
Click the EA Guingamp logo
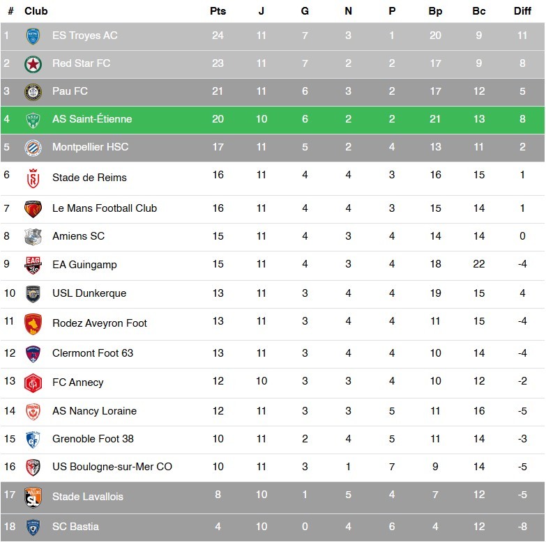(33, 265)
